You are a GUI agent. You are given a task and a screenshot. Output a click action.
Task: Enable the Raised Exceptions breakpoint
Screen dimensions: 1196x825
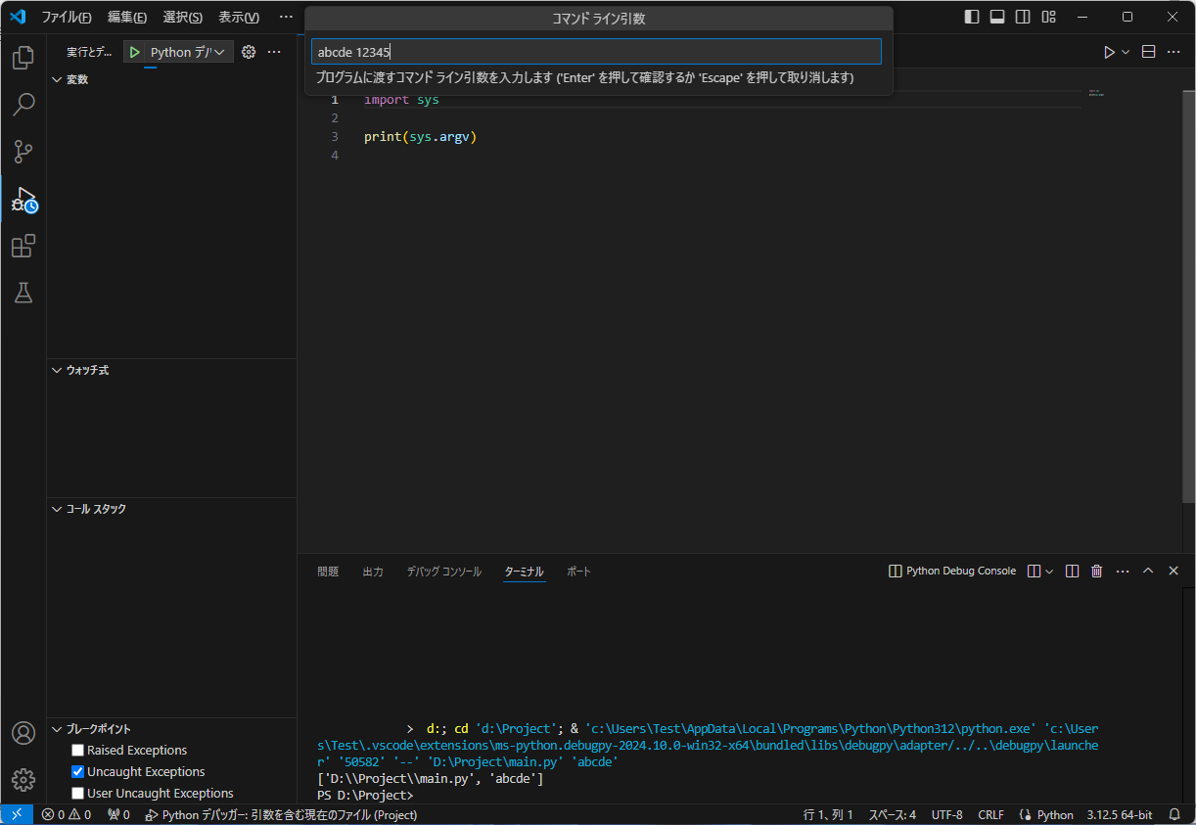point(77,750)
